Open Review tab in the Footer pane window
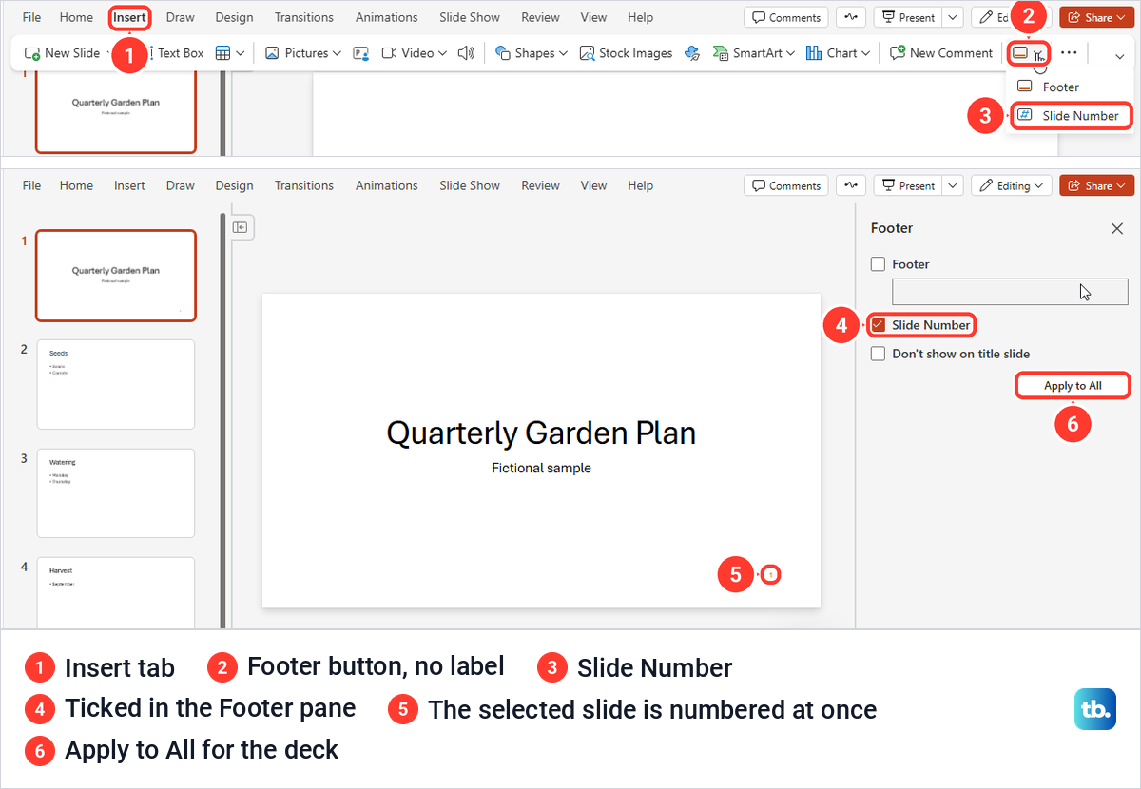1141x789 pixels. click(540, 185)
